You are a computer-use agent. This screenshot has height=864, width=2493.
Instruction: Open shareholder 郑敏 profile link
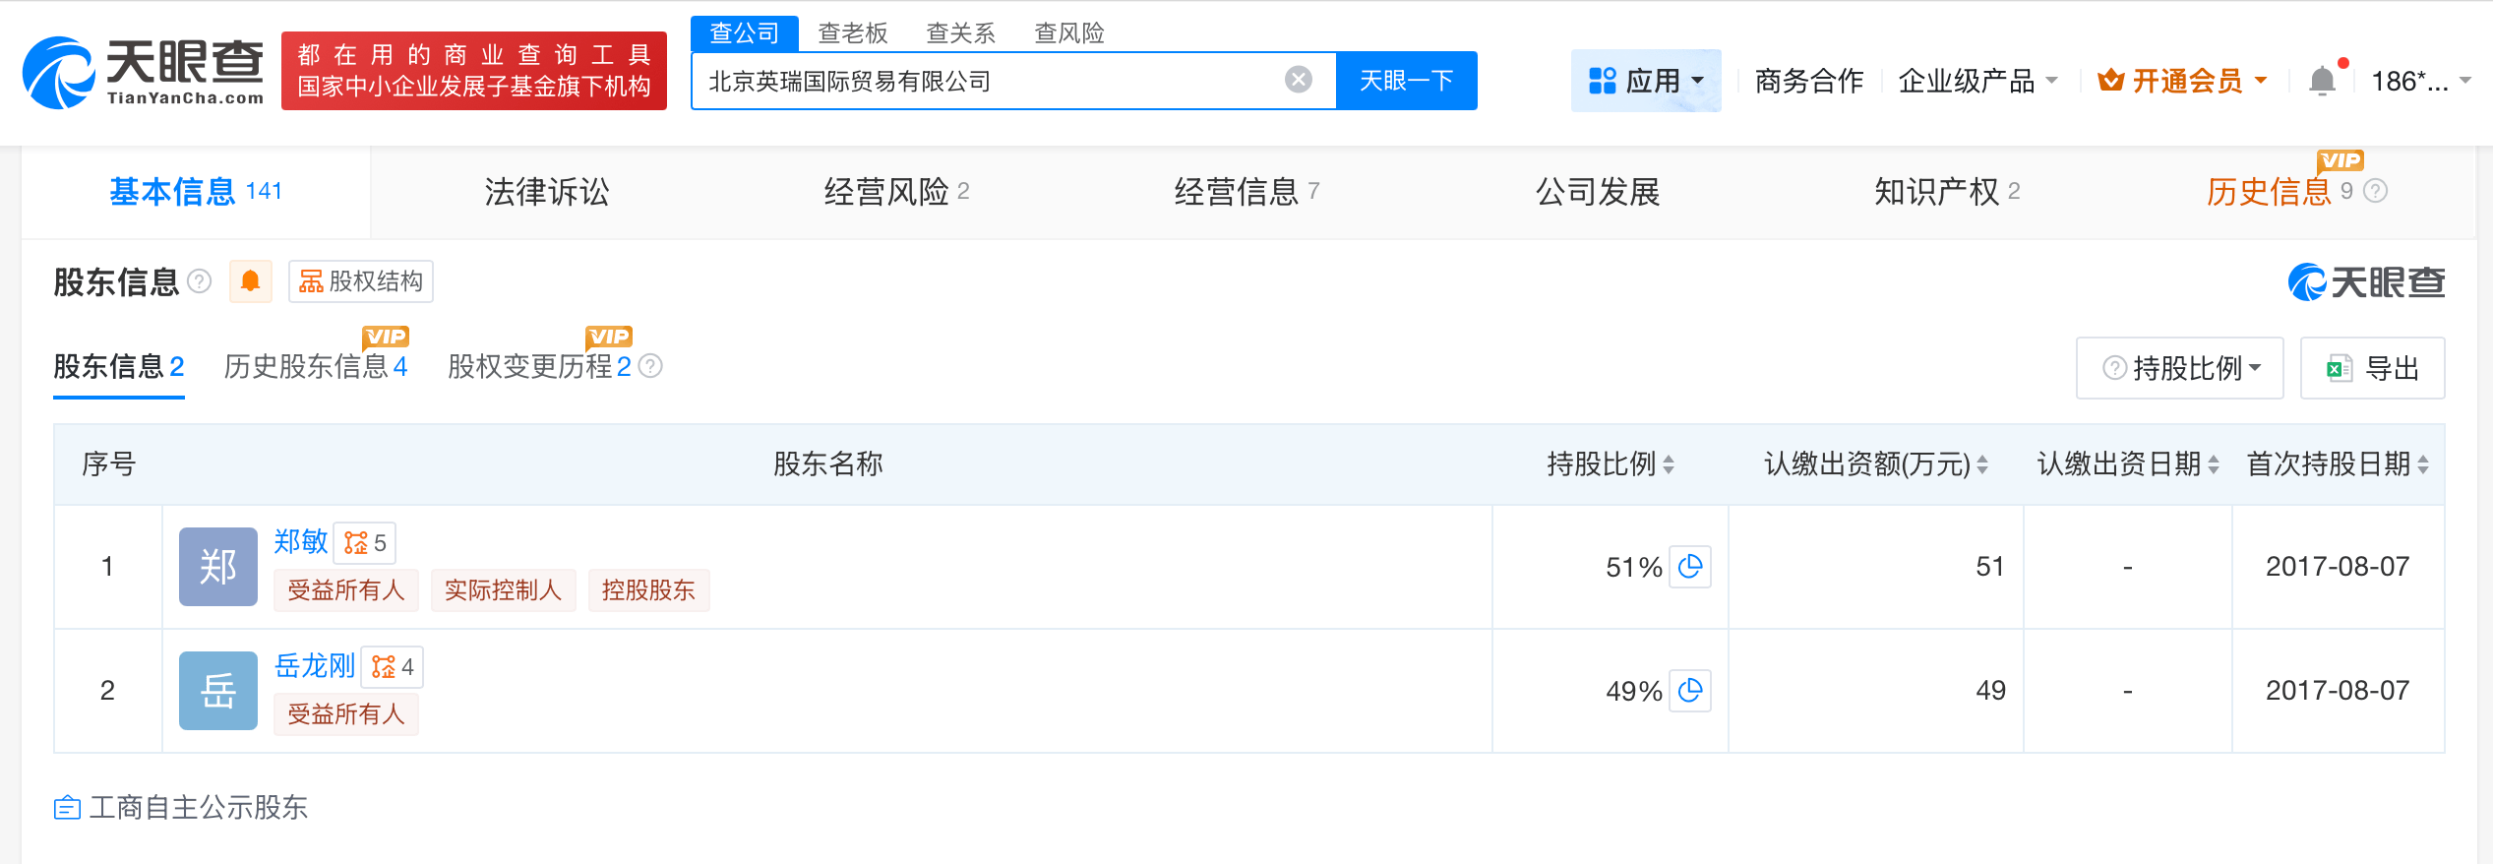300,542
